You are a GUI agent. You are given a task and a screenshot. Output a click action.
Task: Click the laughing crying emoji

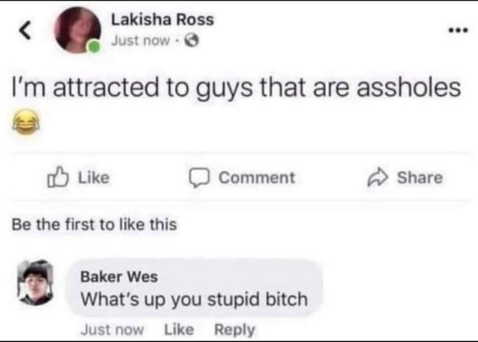(26, 122)
